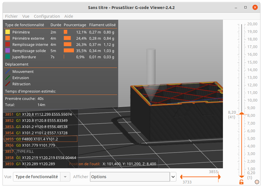Click the yellow Périmètre color swatch
263x188 pixels.
click(8, 32)
